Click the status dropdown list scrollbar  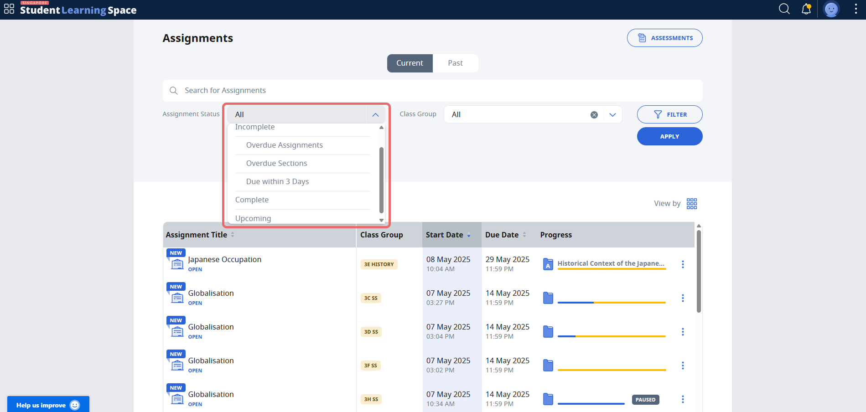click(381, 180)
